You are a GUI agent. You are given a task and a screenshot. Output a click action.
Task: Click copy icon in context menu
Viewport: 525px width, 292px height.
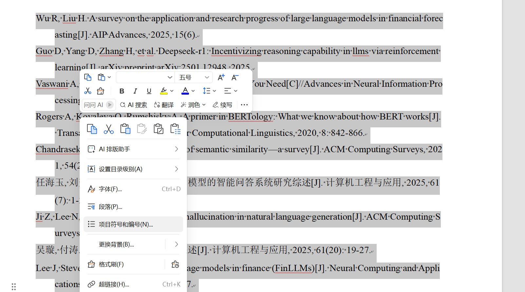coord(92,129)
